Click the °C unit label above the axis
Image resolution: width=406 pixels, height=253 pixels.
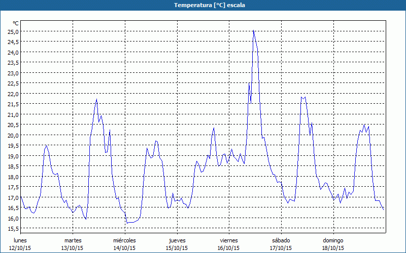pos(16,23)
